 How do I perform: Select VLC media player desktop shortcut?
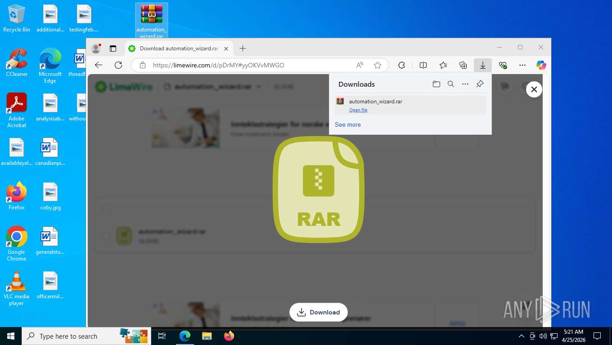17,288
